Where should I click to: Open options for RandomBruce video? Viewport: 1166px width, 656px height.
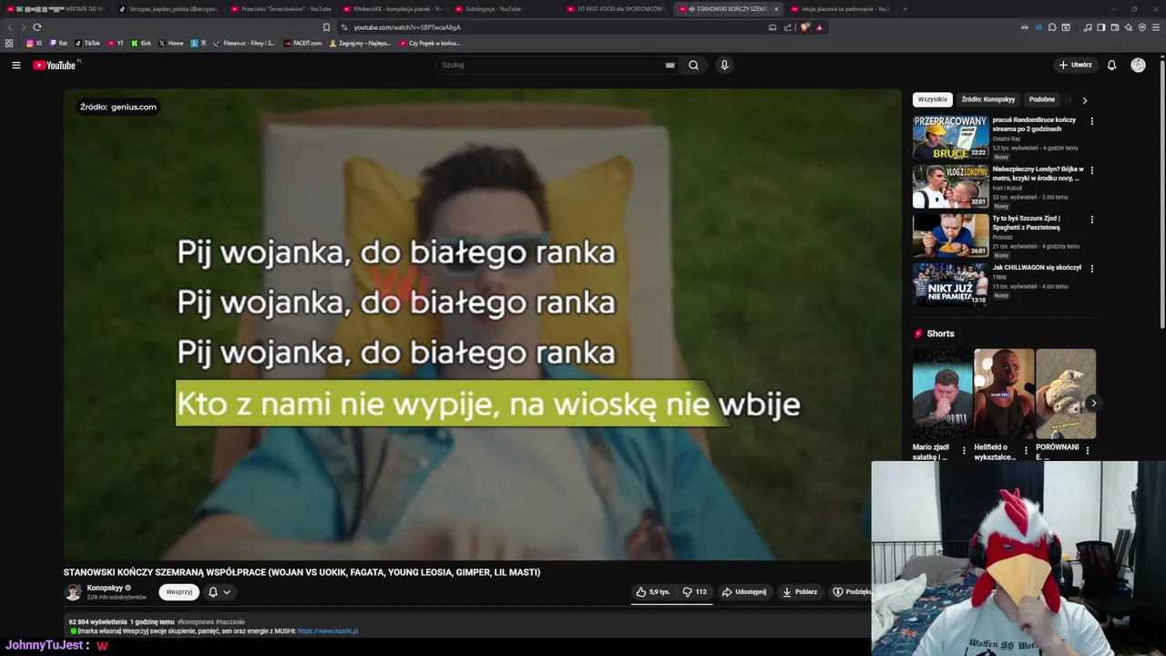pos(1091,121)
